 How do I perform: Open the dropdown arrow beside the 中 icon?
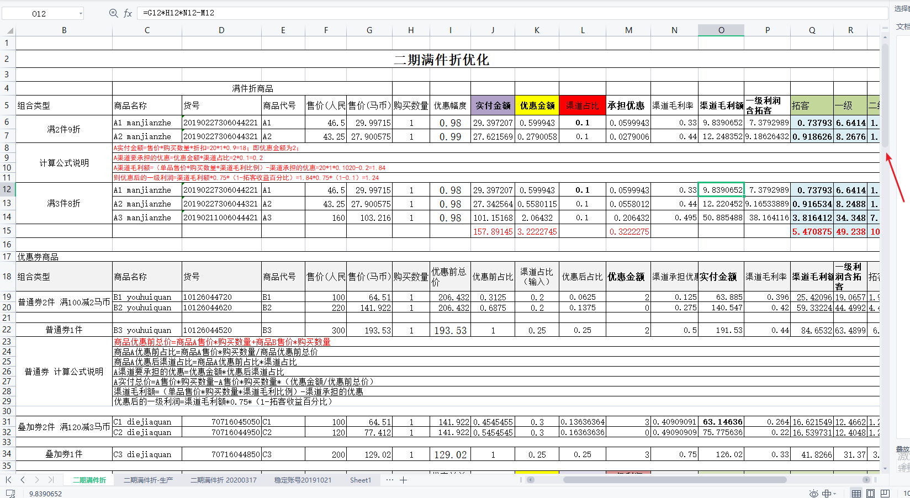point(835,494)
